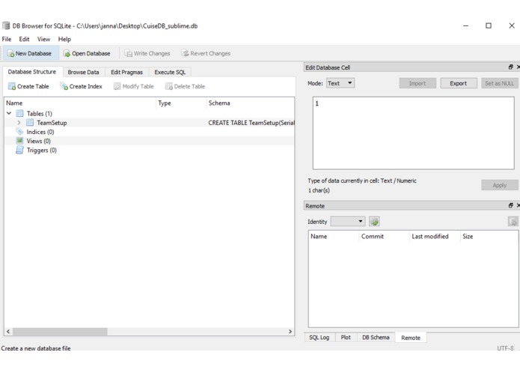Click the DB Browser for SQLite app icon
520x370 pixels.
click(x=6, y=26)
